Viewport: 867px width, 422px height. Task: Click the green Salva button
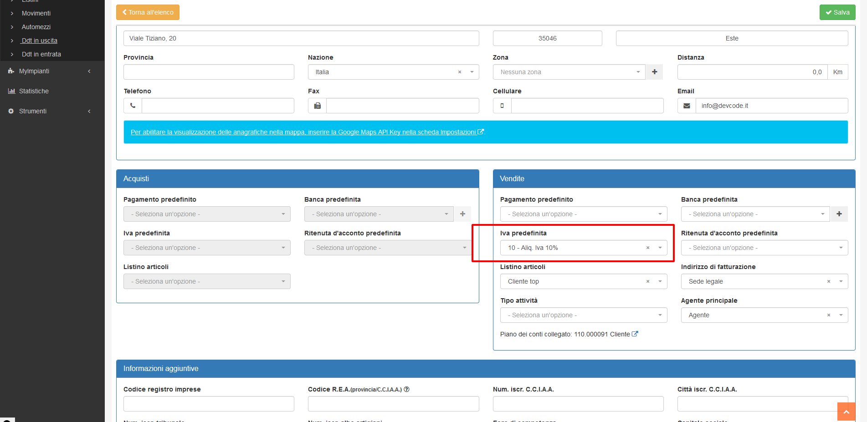[x=837, y=12]
